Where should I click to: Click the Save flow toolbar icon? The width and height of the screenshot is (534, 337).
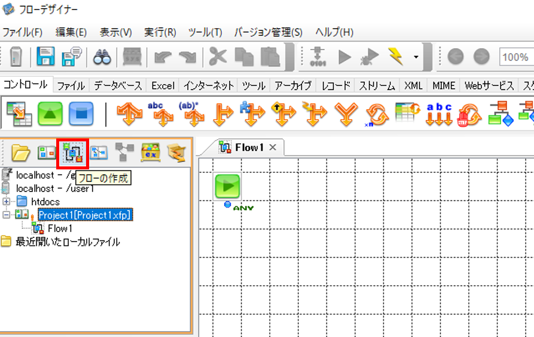point(45,57)
